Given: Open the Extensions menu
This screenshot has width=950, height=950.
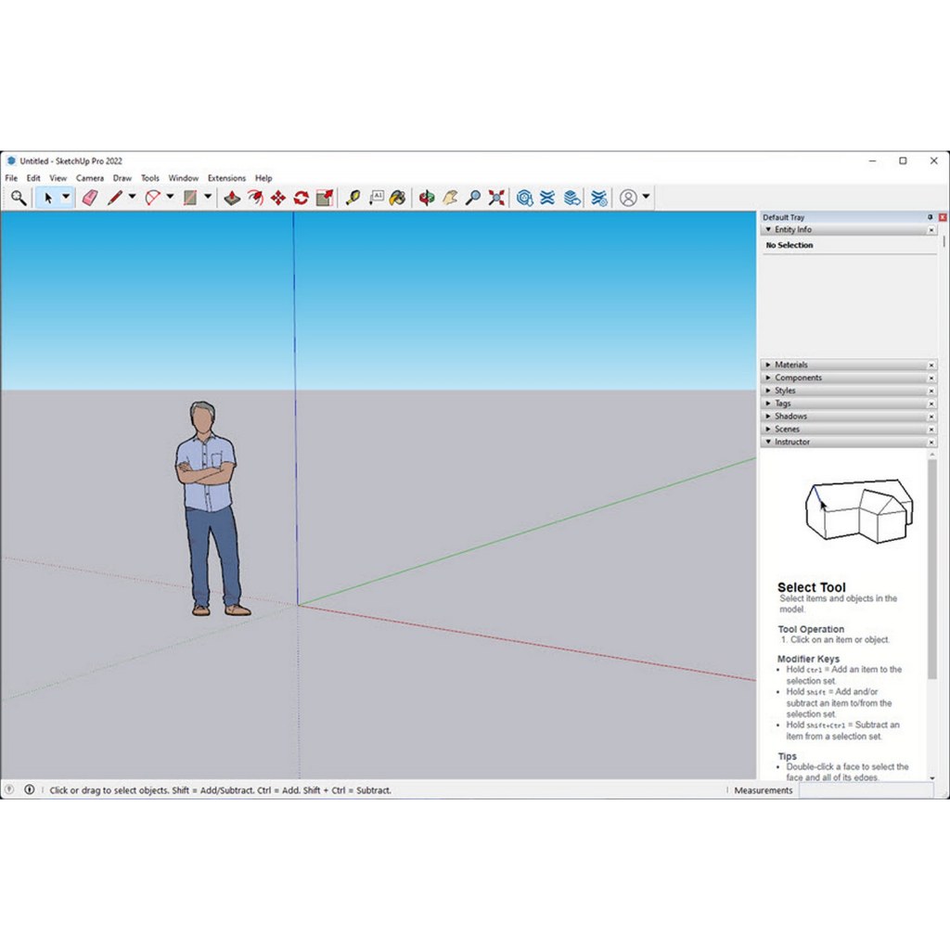Looking at the screenshot, I should click(x=226, y=177).
